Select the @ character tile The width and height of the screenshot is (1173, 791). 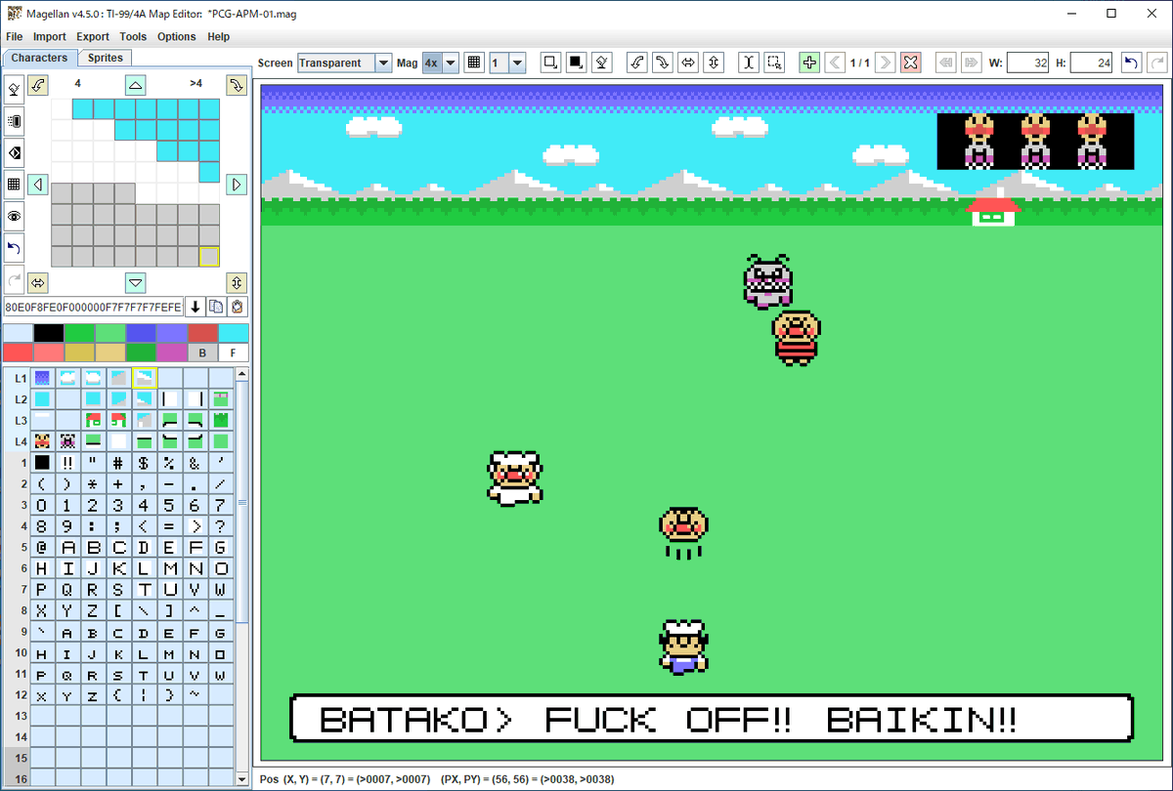click(42, 547)
